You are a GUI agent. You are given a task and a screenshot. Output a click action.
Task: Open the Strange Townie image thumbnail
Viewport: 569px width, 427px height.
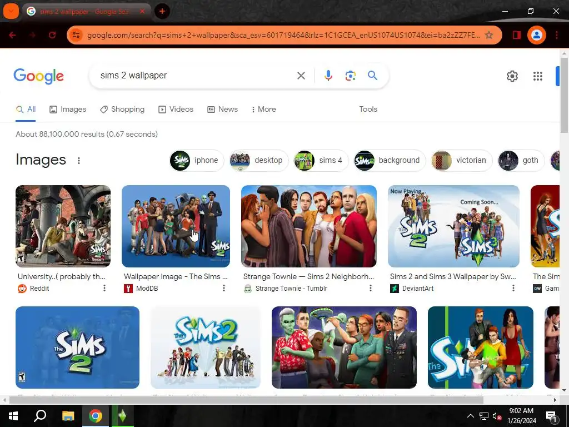pos(309,226)
